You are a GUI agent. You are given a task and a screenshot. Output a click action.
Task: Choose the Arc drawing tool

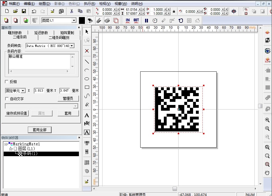[87, 70]
